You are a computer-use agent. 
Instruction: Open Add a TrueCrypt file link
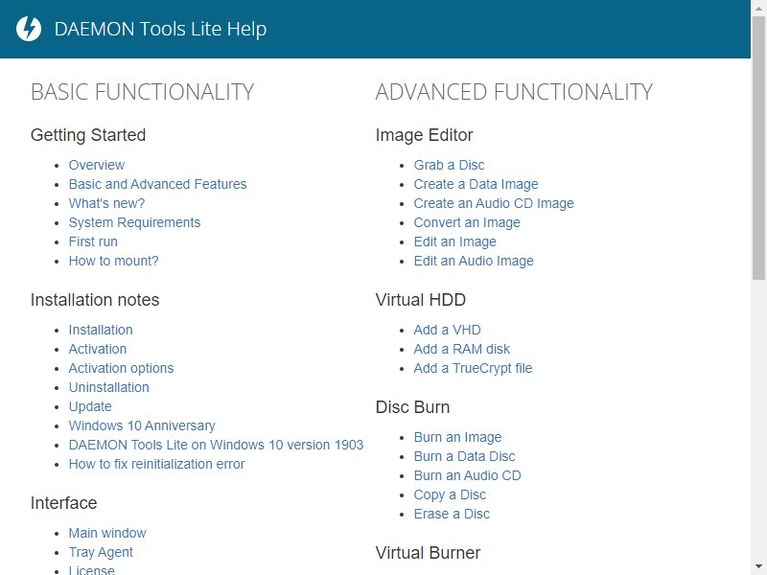coord(473,368)
